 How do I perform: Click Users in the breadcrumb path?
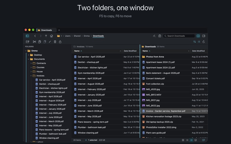tap(68, 36)
